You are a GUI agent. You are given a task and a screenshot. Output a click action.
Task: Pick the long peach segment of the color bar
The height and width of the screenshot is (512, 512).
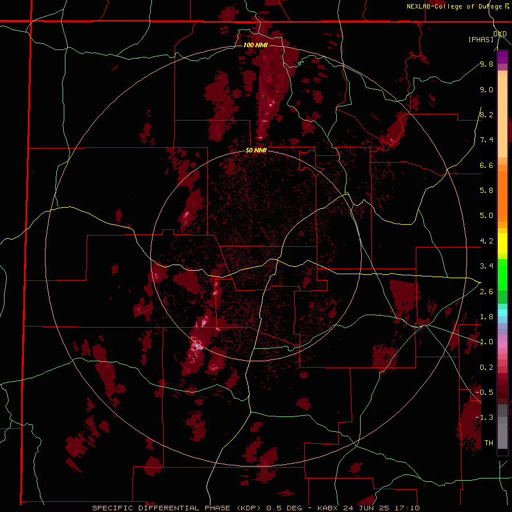point(502,117)
